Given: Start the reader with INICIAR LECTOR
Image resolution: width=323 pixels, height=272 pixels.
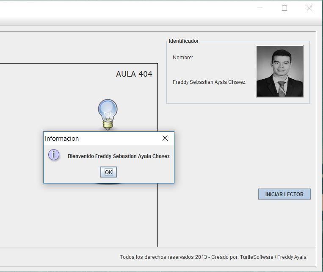Looking at the screenshot, I should [x=284, y=194].
